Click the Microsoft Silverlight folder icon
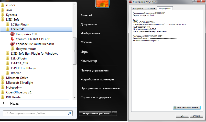Image resolution: width=206 pixels, height=122 pixels. pyautogui.click(x=3, y=83)
